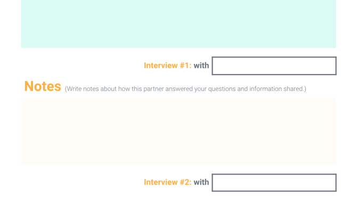Select the large orange Notes heading

pyautogui.click(x=43, y=86)
